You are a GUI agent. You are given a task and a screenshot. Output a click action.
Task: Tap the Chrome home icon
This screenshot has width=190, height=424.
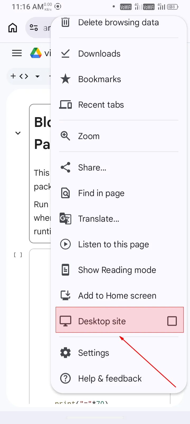13,28
